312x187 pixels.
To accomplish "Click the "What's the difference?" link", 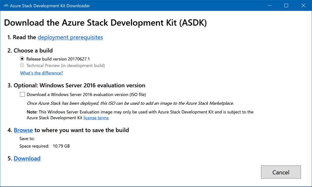I will click(x=41, y=73).
